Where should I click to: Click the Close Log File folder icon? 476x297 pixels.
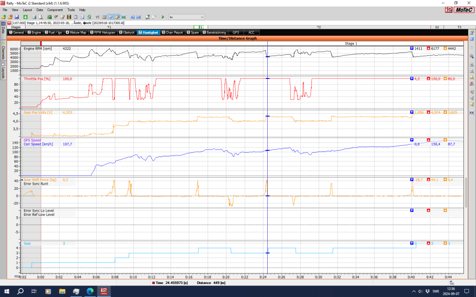click(10, 17)
